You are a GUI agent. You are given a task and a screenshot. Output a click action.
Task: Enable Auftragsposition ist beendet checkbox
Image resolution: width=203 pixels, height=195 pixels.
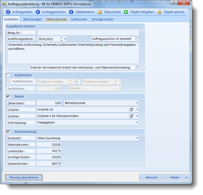(137, 39)
